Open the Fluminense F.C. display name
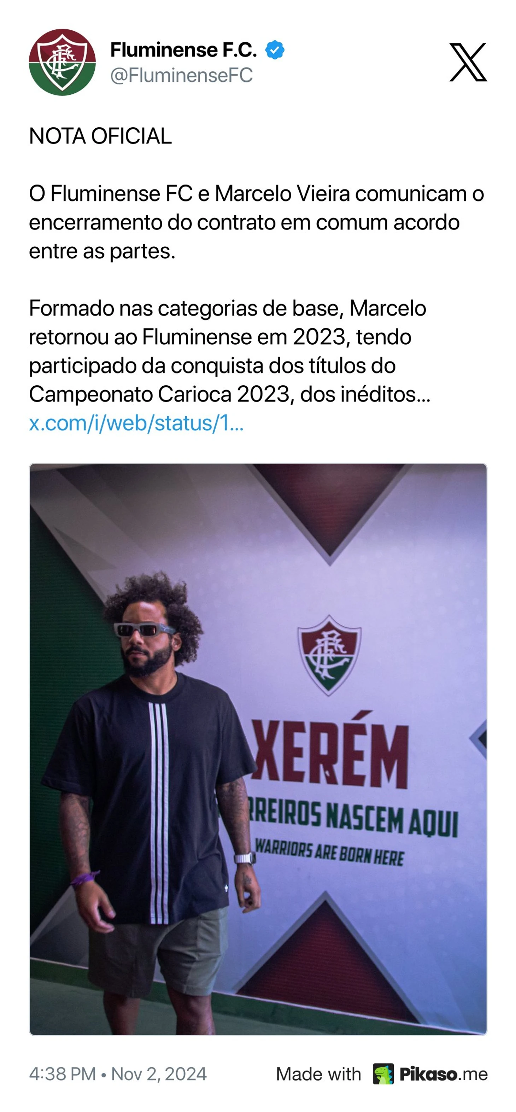 tap(183, 50)
